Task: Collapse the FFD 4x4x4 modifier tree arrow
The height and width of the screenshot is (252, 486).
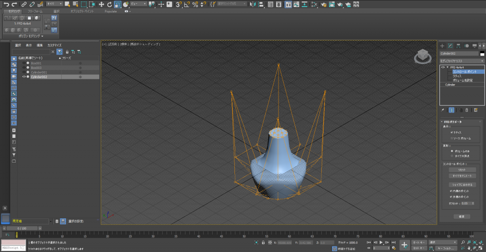Action: point(448,67)
